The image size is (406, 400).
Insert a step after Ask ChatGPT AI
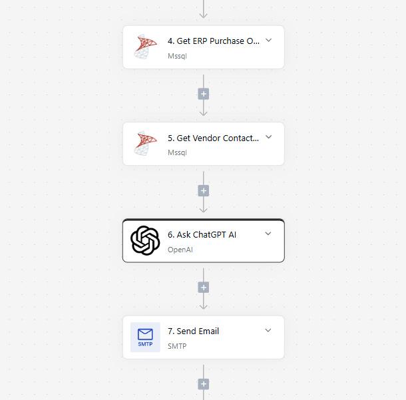tap(204, 288)
